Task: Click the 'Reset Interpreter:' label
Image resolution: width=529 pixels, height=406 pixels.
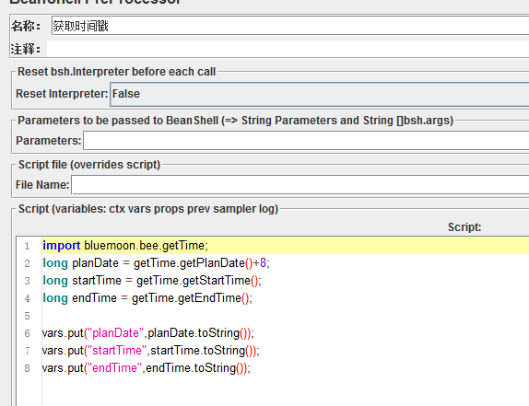Action: tap(62, 94)
